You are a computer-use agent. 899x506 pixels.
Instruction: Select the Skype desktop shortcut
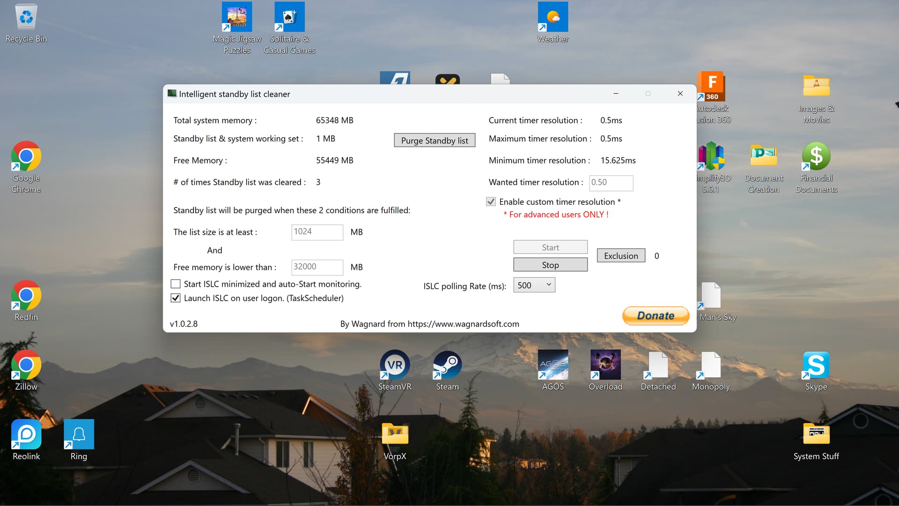pyautogui.click(x=816, y=366)
